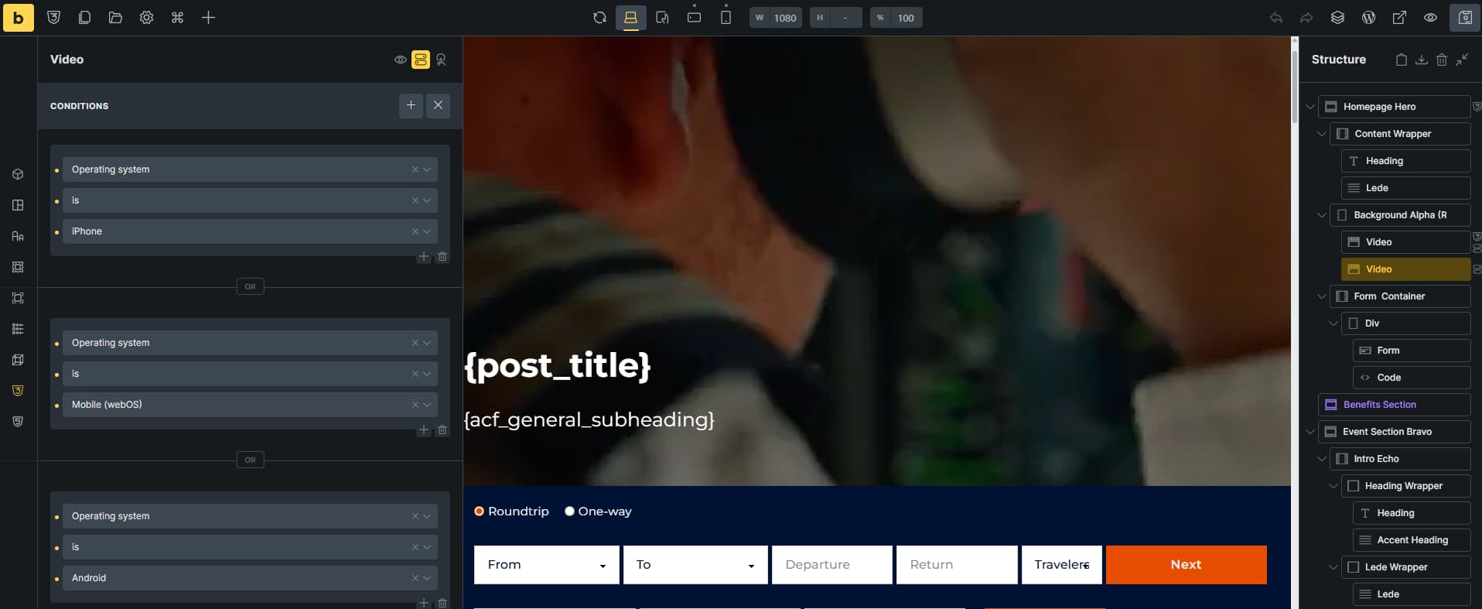Open the folder icon in top toolbar
The image size is (1482, 609).
click(x=115, y=18)
